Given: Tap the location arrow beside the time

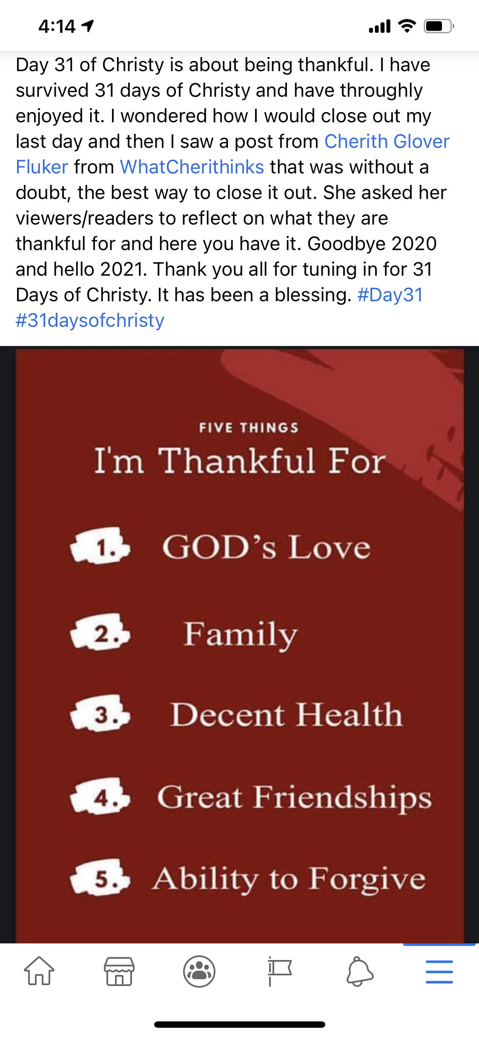Looking at the screenshot, I should 88,26.
